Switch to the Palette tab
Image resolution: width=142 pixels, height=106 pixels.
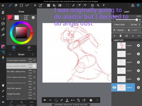pyautogui.click(x=29, y=48)
